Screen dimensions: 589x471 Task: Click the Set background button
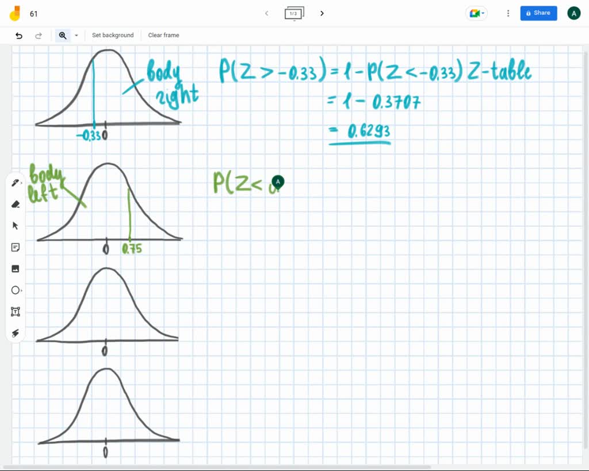[x=113, y=35]
